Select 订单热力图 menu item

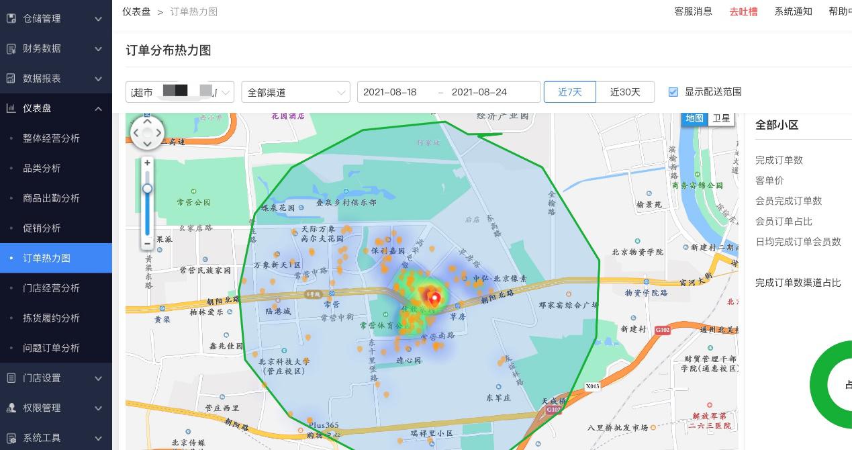point(56,258)
